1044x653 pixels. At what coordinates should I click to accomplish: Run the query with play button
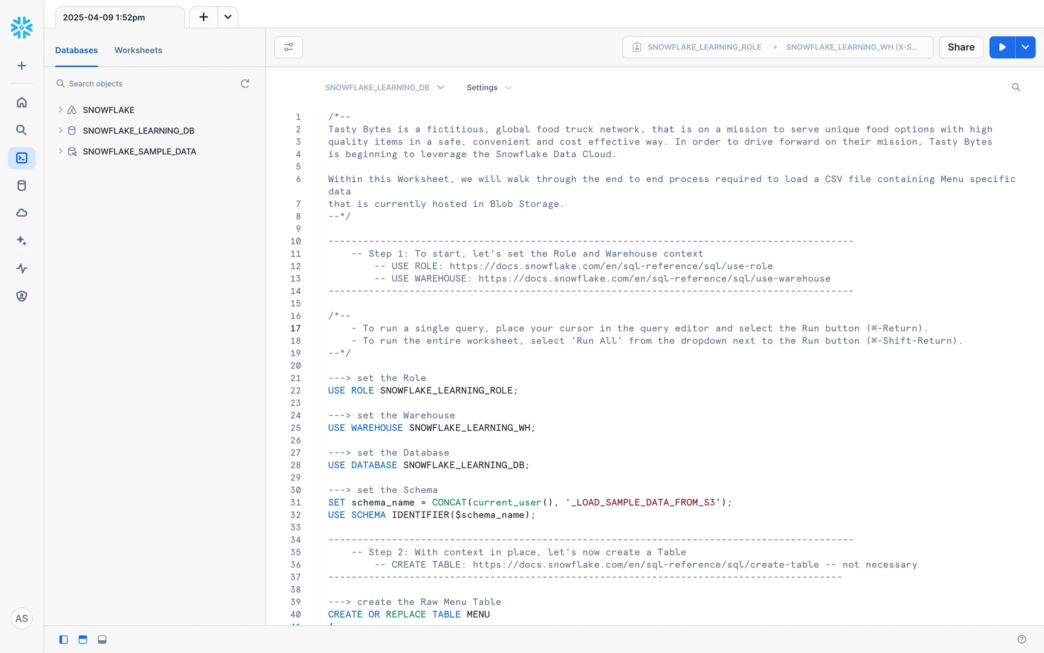coord(1002,47)
